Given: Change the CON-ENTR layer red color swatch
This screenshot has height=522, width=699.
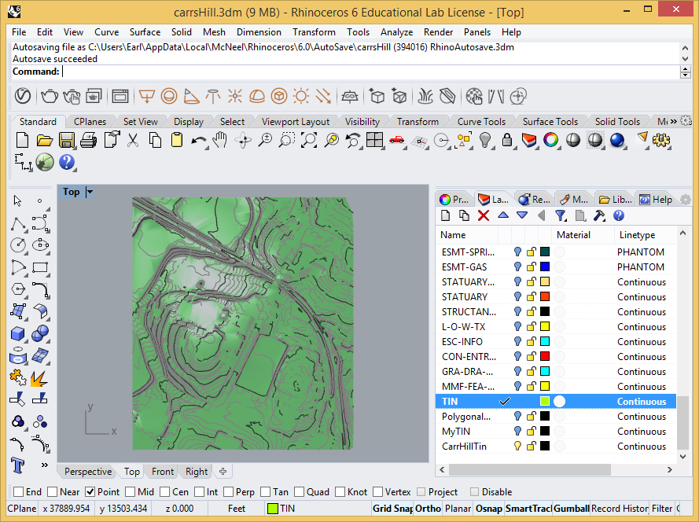Looking at the screenshot, I should 545,356.
